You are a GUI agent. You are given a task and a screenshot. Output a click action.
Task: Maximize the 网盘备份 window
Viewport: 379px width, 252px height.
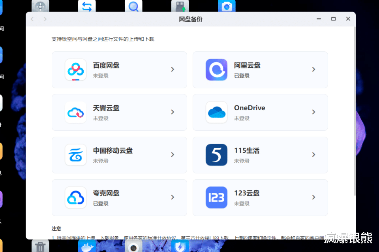point(334,19)
